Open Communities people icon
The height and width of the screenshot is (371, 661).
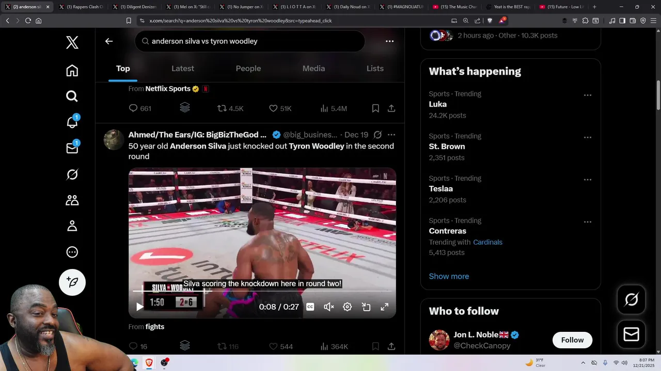(x=72, y=200)
